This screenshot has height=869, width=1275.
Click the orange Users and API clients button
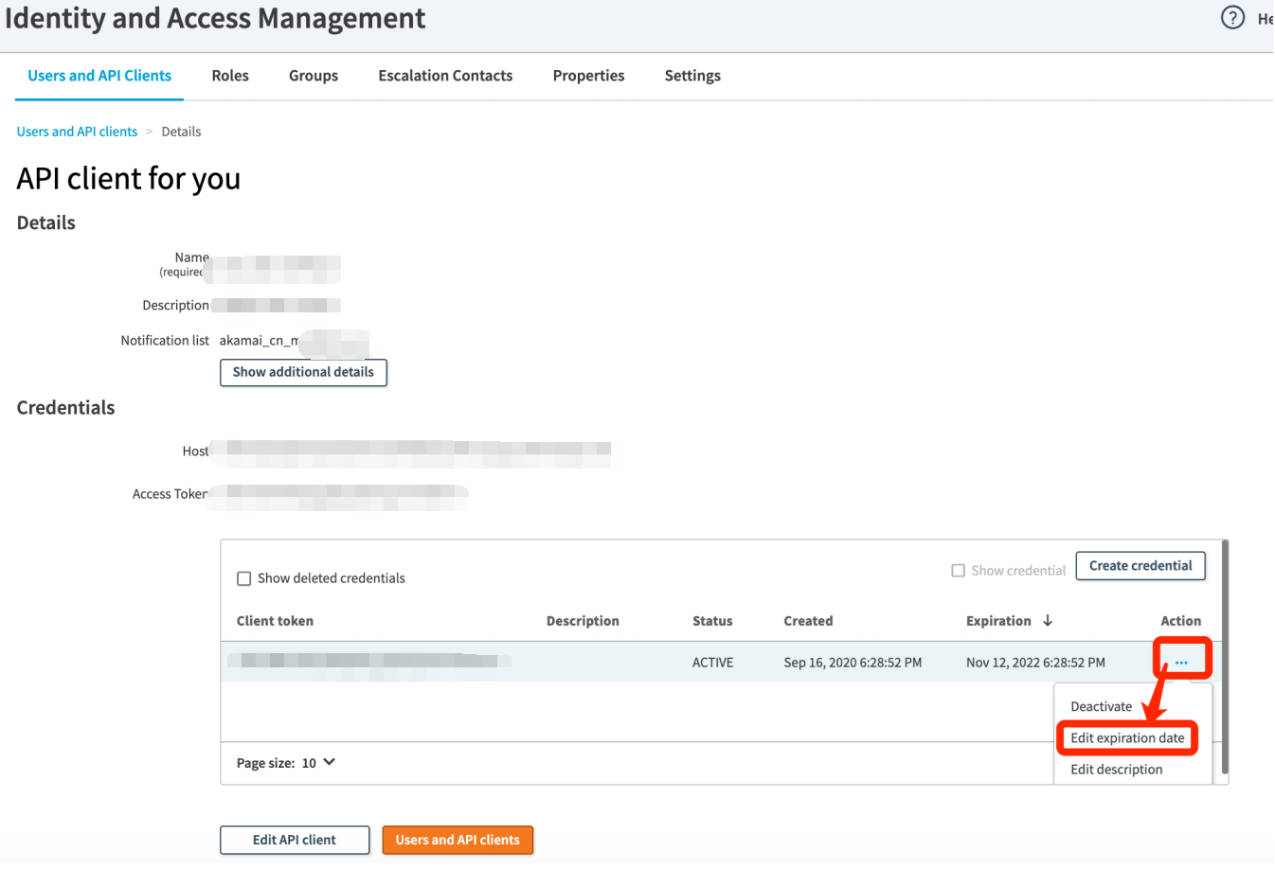click(458, 840)
